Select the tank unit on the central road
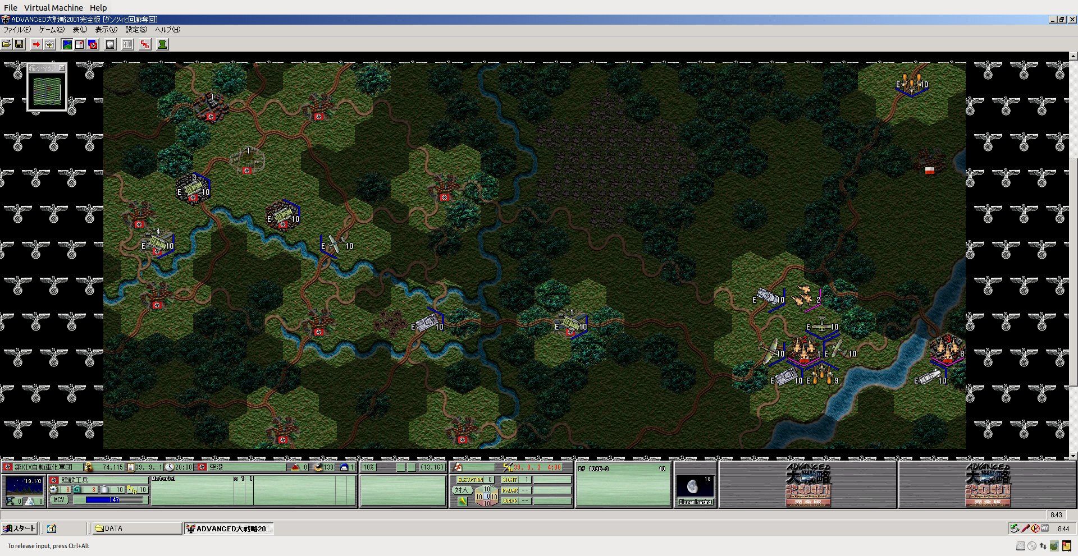 tap(427, 323)
